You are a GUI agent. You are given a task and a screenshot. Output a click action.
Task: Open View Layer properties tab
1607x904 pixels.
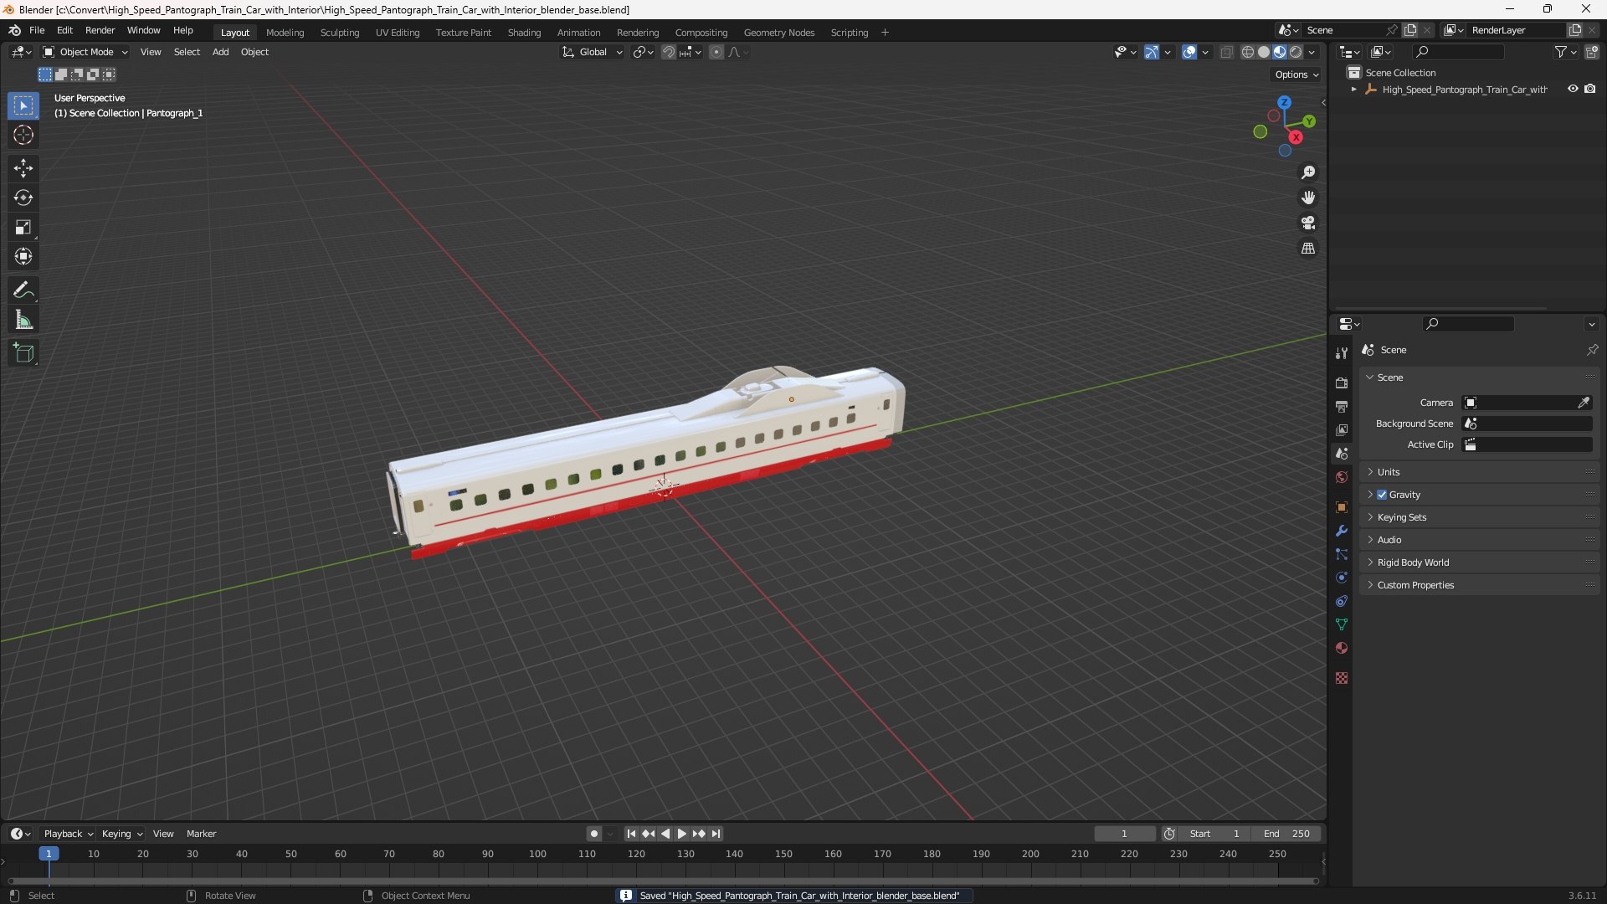pos(1342,429)
